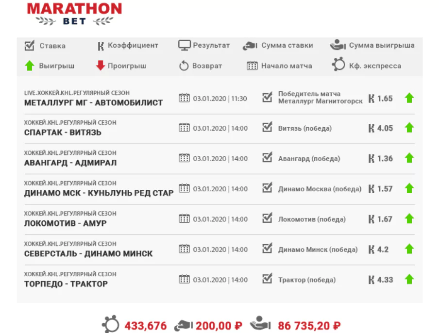Click bet checkmark beside Динамо Минск (победа)
This screenshot has width=439, height=333.
[267, 248]
